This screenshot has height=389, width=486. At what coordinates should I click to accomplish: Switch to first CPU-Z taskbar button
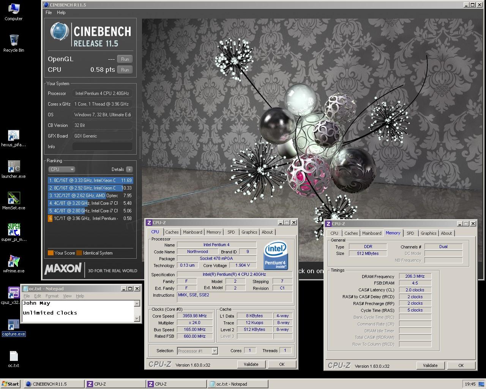coord(115,384)
